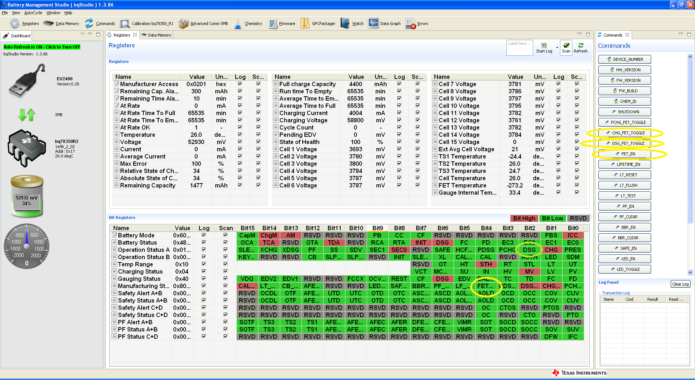The width and height of the screenshot is (695, 380).
Task: Toggle Scan checkbox for Operation Status A
Action: [226, 249]
